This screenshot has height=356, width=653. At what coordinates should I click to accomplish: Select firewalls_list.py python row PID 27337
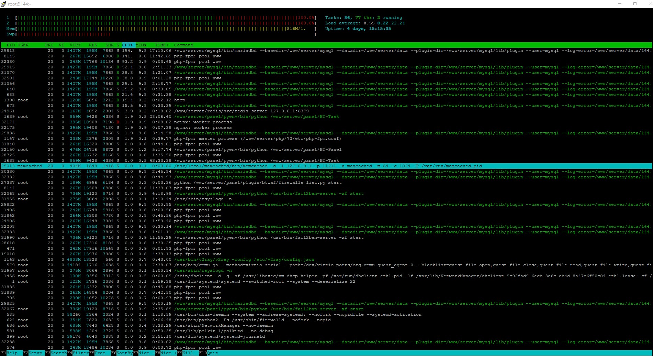pyautogui.click(x=326, y=182)
